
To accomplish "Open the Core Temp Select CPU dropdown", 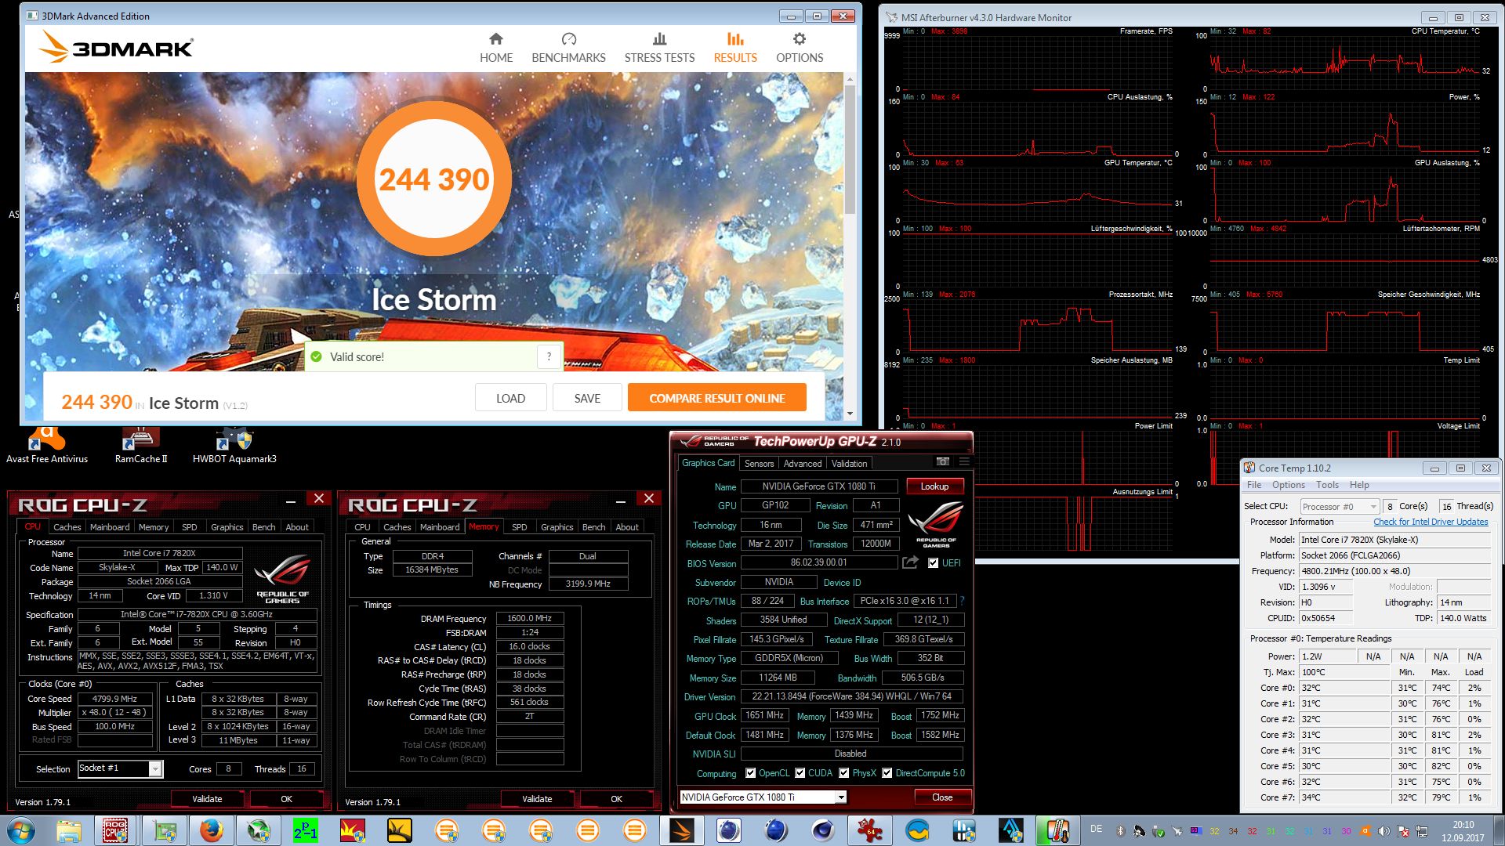I will pos(1338,507).
